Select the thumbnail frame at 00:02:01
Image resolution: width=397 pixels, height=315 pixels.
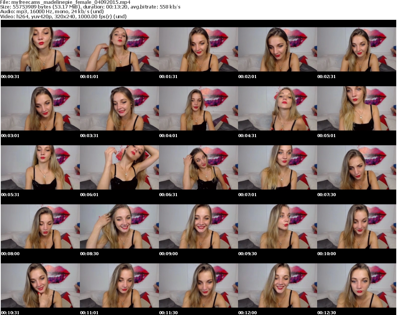coord(278,49)
